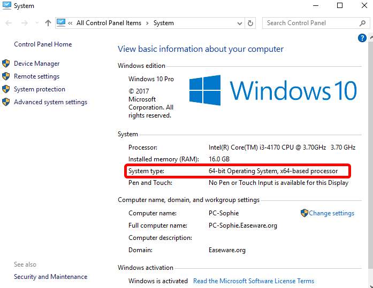373x288 pixels.
Task: Select the 64-bit Operating System value
Action: click(x=273, y=171)
